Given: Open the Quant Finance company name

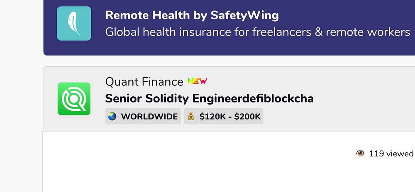Looking at the screenshot, I should 144,82.
